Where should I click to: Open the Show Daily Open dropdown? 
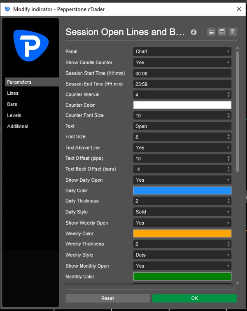(x=182, y=180)
